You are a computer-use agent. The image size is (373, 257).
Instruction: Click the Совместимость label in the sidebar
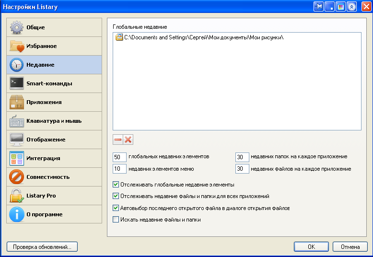pos(48,177)
